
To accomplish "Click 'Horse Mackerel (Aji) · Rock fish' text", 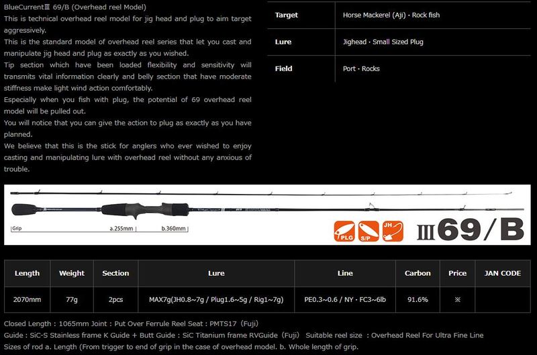I will pos(391,15).
